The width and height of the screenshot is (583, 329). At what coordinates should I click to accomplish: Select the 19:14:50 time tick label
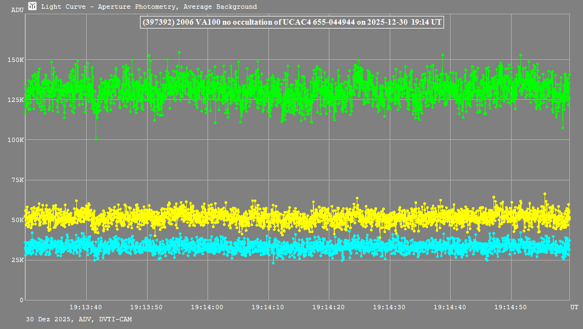(x=511, y=308)
